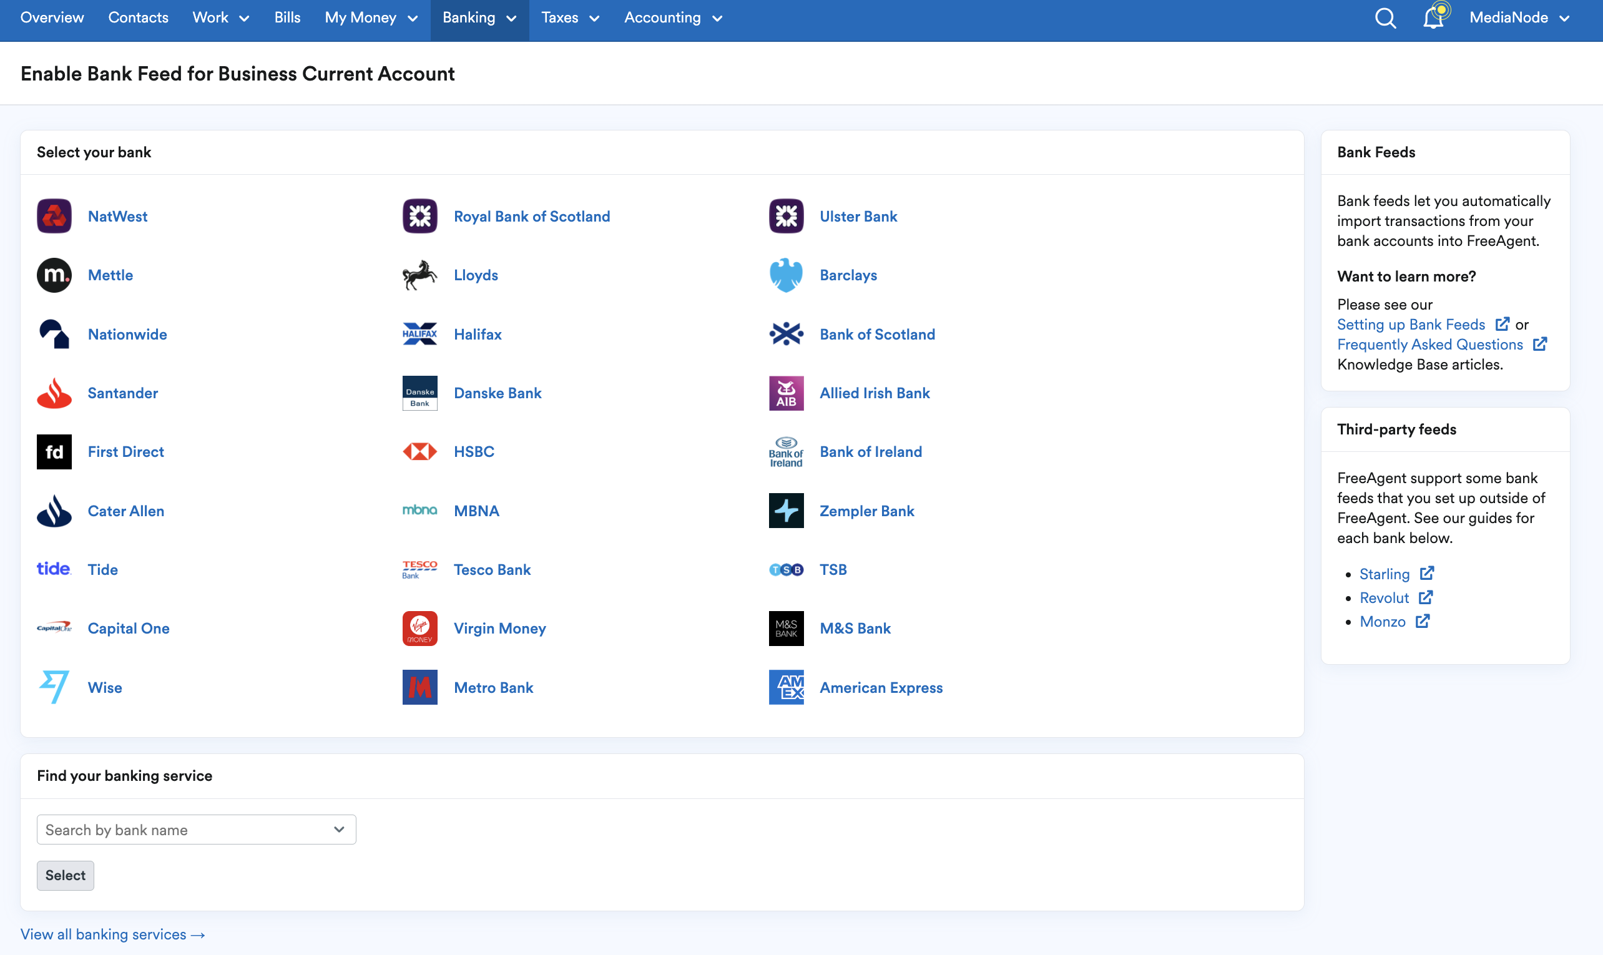
Task: Open the search magnifier icon
Action: 1385,18
